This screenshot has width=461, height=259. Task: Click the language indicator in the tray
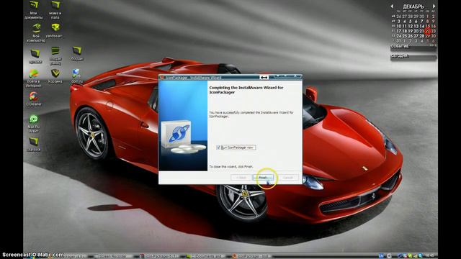pyautogui.click(x=381, y=256)
